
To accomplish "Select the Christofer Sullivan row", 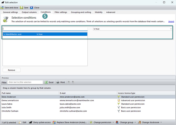I will point(88,111).
